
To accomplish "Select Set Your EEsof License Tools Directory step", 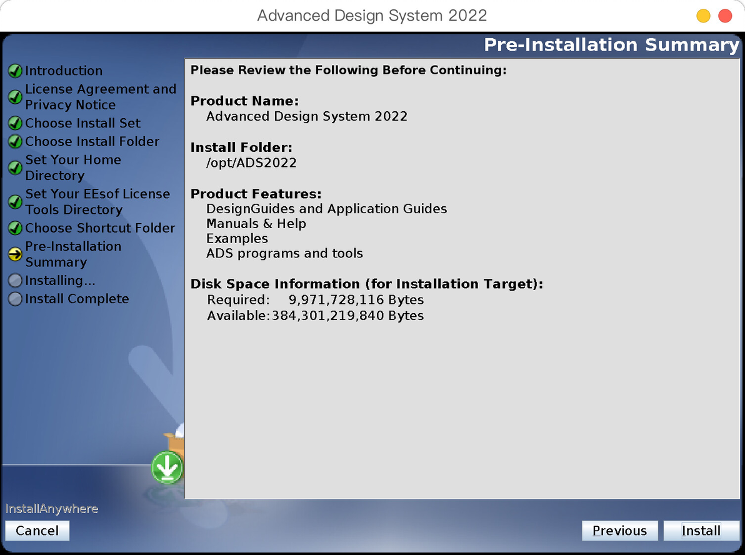I will point(97,202).
